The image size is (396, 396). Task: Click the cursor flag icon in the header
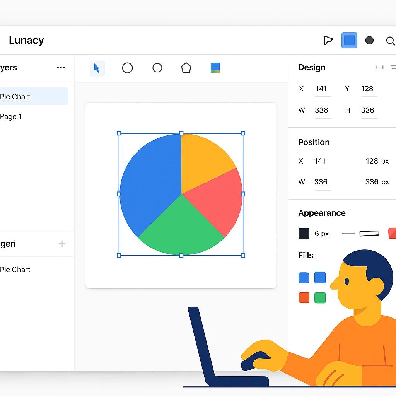[328, 40]
